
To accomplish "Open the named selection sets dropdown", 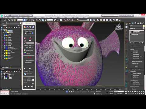I will (84, 20).
